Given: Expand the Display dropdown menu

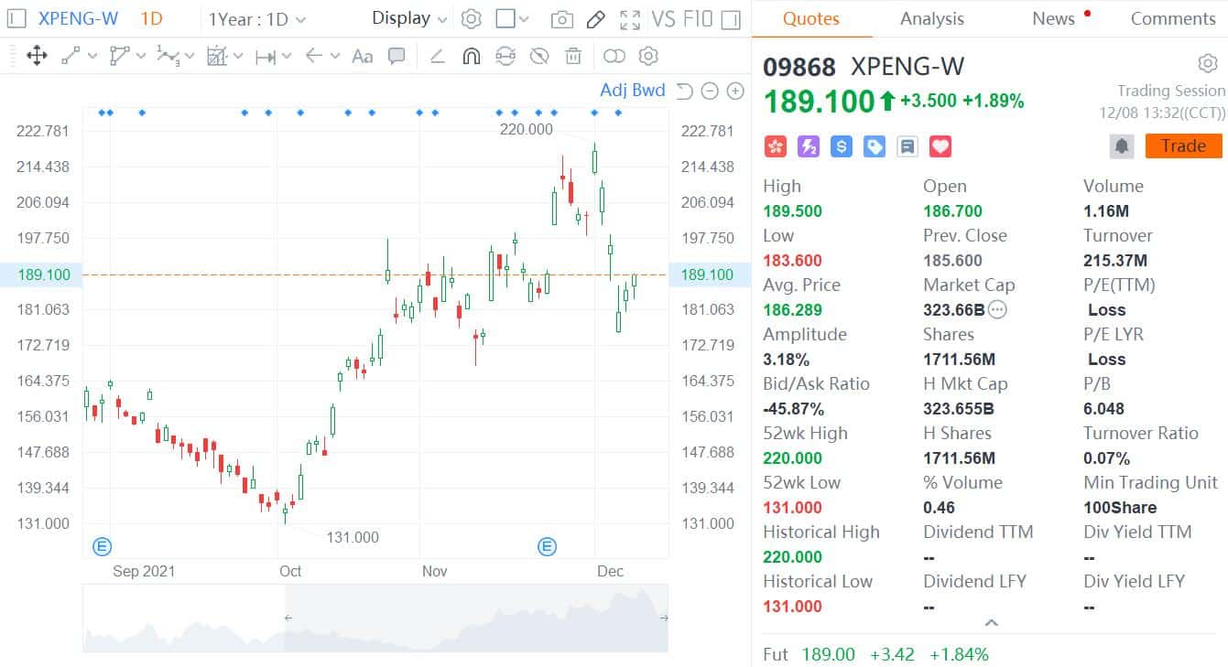Looking at the screenshot, I should point(409,18).
